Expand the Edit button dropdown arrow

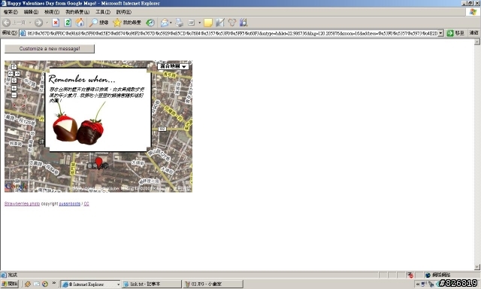(x=200, y=23)
